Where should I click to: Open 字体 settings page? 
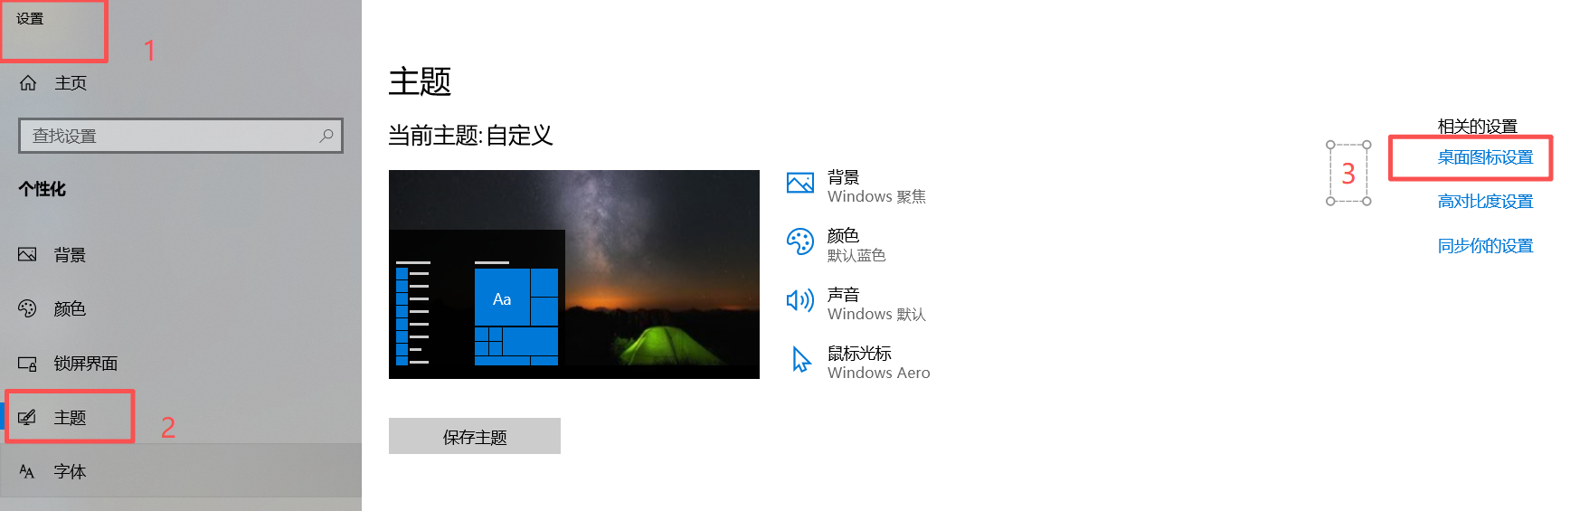pyautogui.click(x=70, y=472)
